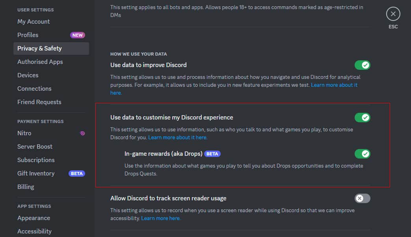Image resolution: width=411 pixels, height=237 pixels.
Task: Click Learn more link under customise experience
Action: pyautogui.click(x=178, y=138)
